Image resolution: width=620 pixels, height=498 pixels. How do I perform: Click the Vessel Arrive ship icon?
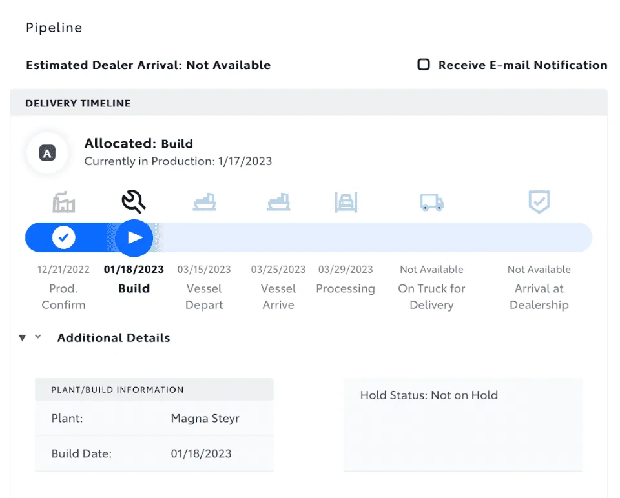coord(278,202)
